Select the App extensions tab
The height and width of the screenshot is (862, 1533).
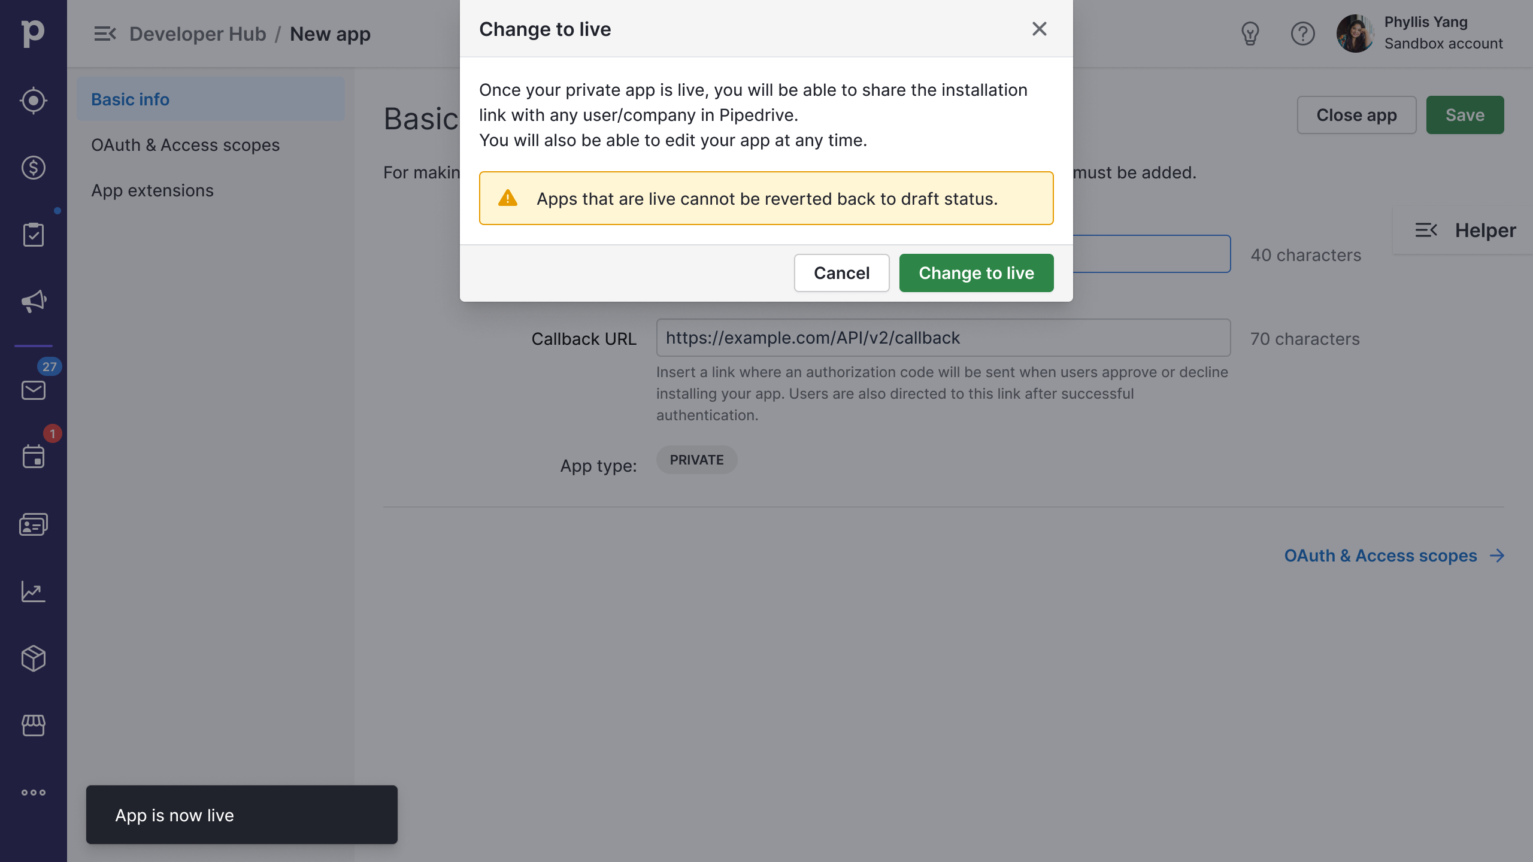(152, 190)
